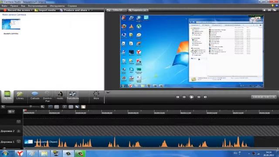Click the 00:00:08;00 mark on timeline ruler

(x=133, y=113)
